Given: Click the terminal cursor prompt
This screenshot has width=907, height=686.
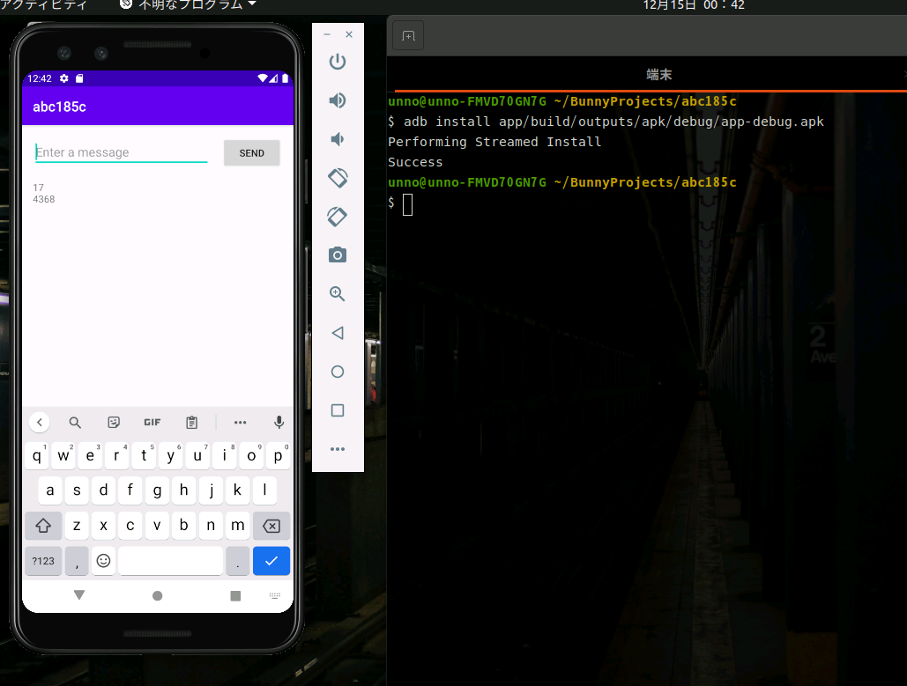Looking at the screenshot, I should [x=408, y=204].
